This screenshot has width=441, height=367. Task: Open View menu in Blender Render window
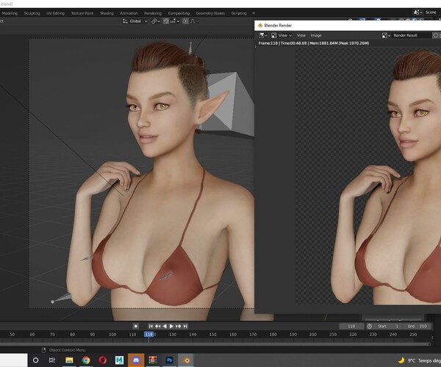(x=301, y=35)
